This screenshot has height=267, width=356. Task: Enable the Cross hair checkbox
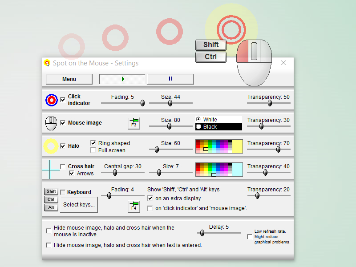point(63,166)
